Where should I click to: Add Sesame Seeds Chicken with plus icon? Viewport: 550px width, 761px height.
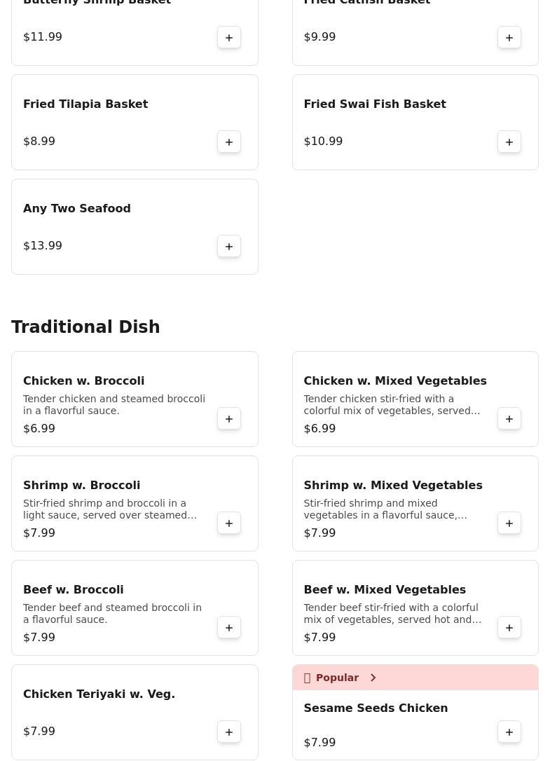tap(509, 732)
